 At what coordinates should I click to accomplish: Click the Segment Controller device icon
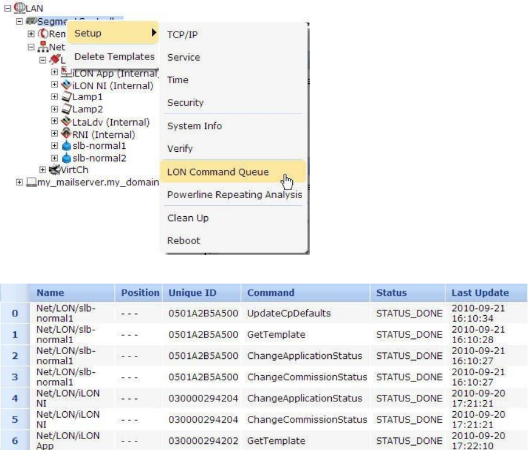(x=32, y=21)
